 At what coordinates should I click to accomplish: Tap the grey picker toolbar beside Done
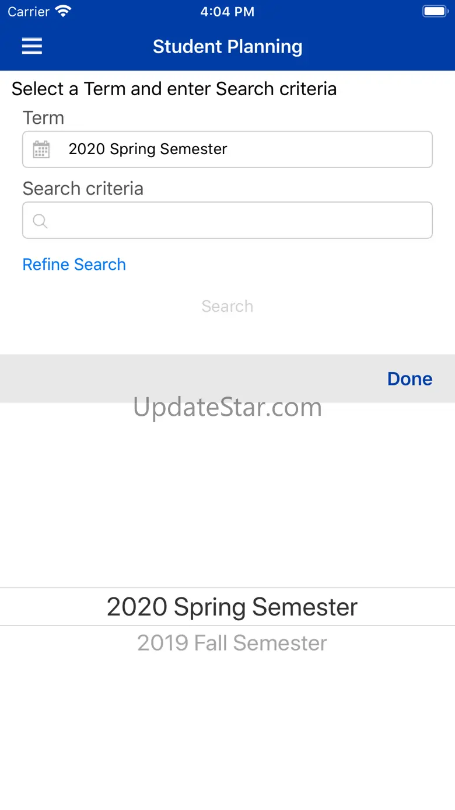[192, 378]
